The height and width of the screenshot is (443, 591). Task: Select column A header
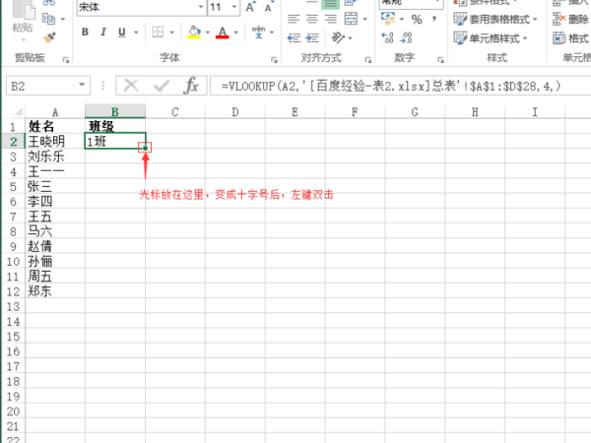pos(55,112)
